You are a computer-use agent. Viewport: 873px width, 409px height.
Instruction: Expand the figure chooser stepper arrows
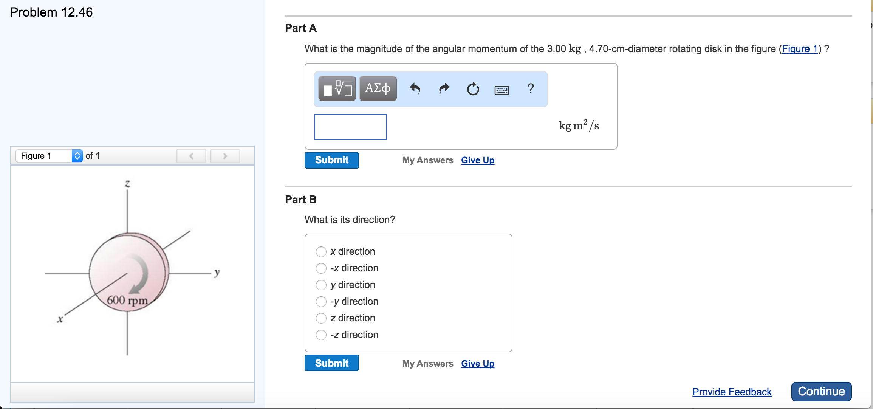77,155
